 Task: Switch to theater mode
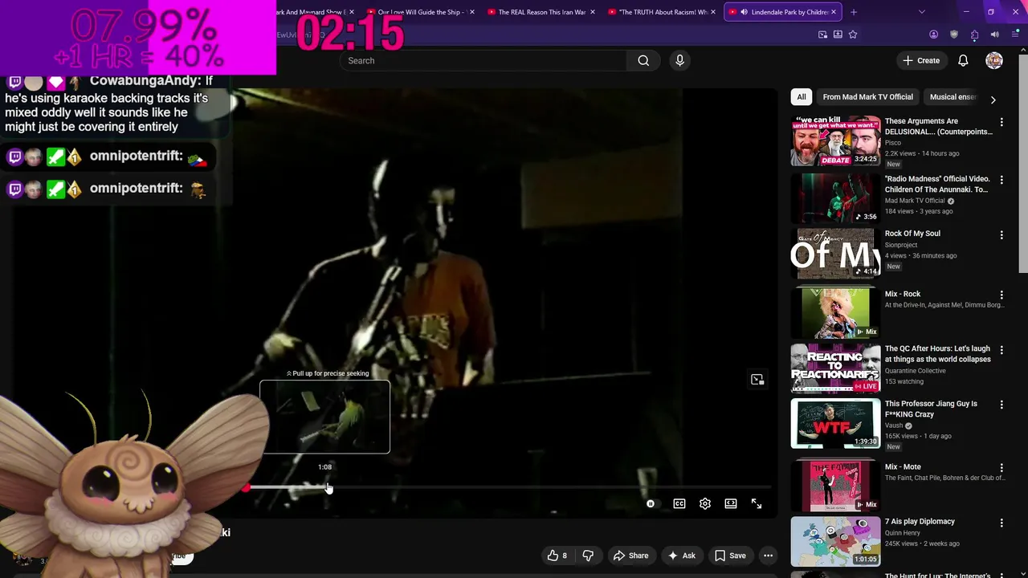coord(731,503)
